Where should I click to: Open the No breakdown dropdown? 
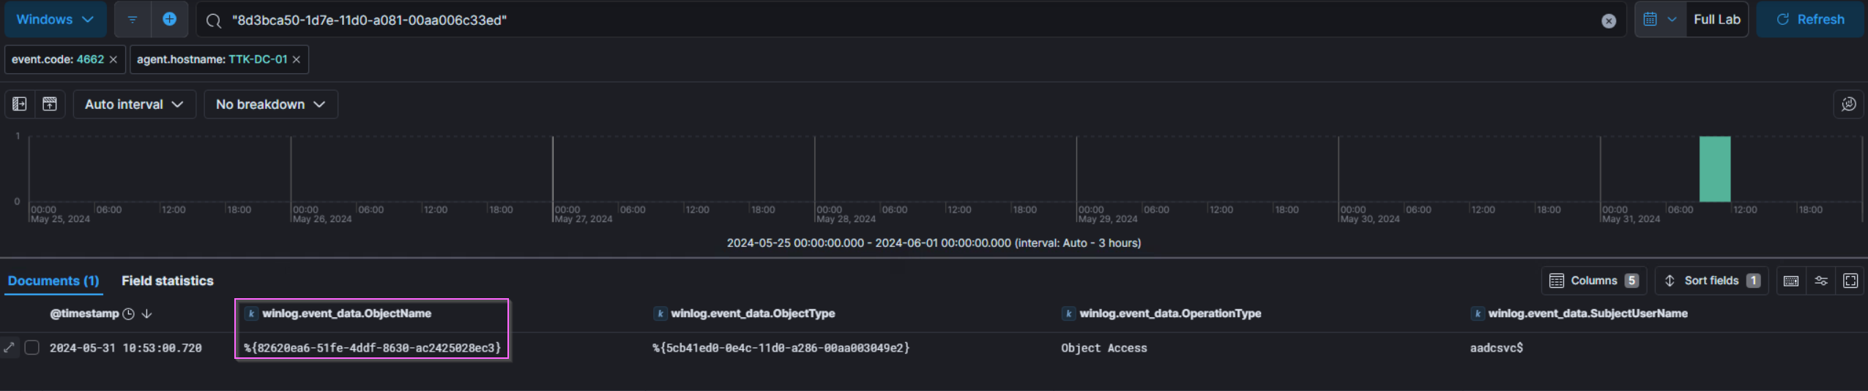270,105
